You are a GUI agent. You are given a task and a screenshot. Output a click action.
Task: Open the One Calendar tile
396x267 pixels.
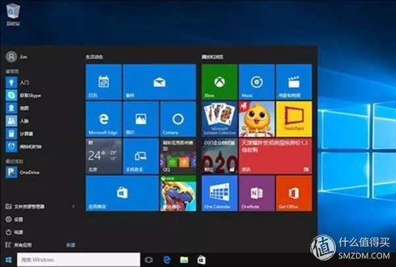click(220, 193)
